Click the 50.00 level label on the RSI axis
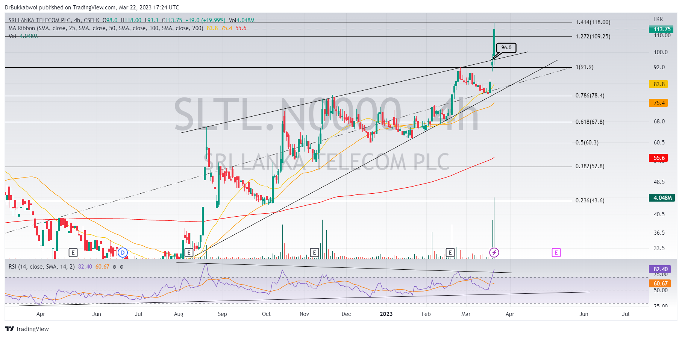Screen dimensions: 682x337 pyautogui.click(x=661, y=290)
